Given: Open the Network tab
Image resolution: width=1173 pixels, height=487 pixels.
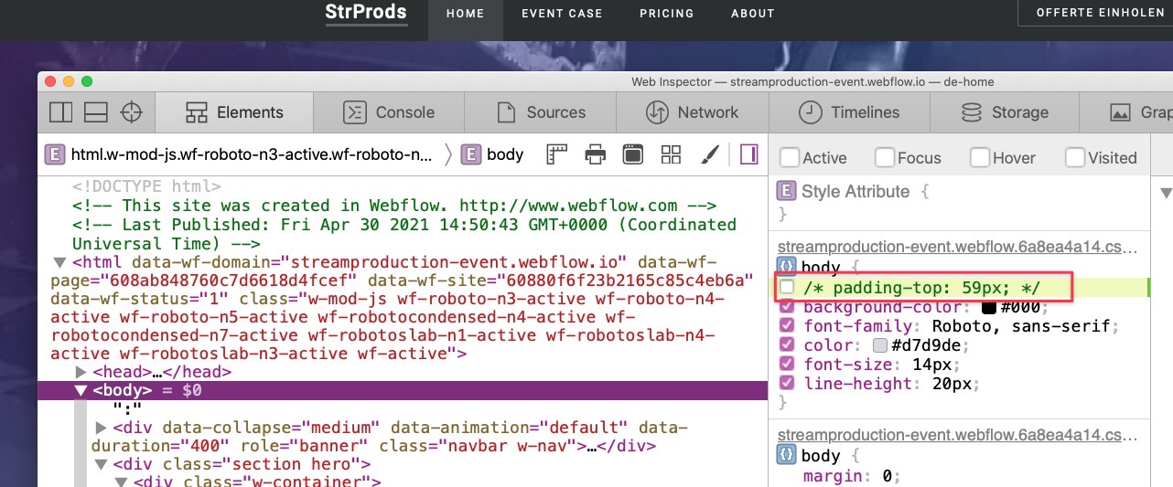Looking at the screenshot, I should coord(693,112).
